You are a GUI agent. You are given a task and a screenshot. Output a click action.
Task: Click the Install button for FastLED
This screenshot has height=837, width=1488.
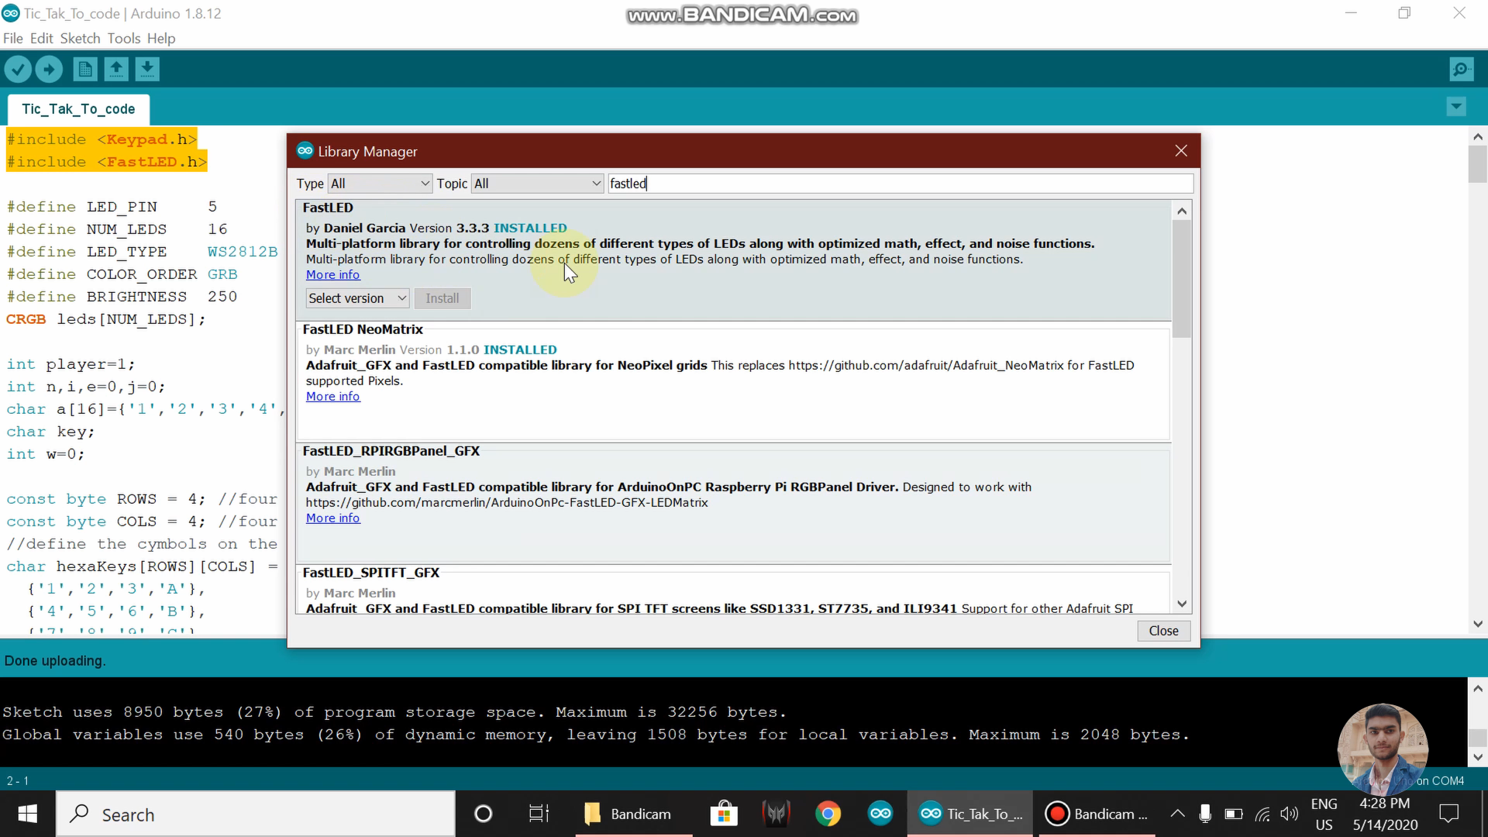click(x=443, y=298)
